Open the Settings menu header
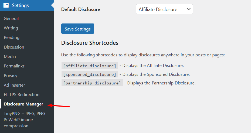The width and height of the screenshot is (251, 133). pyautogui.click(x=27, y=5)
